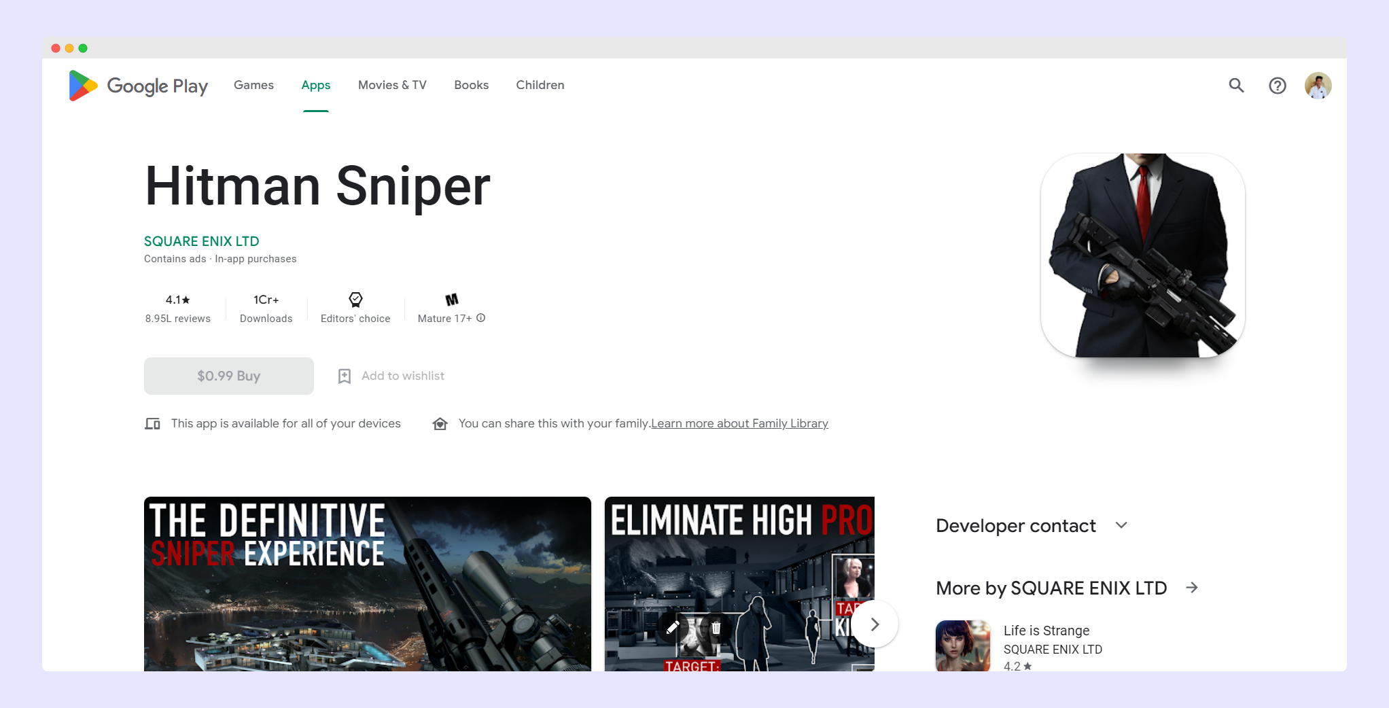This screenshot has width=1389, height=708.
Task: Advance the screenshot carousel with the arrow
Action: [x=875, y=623]
